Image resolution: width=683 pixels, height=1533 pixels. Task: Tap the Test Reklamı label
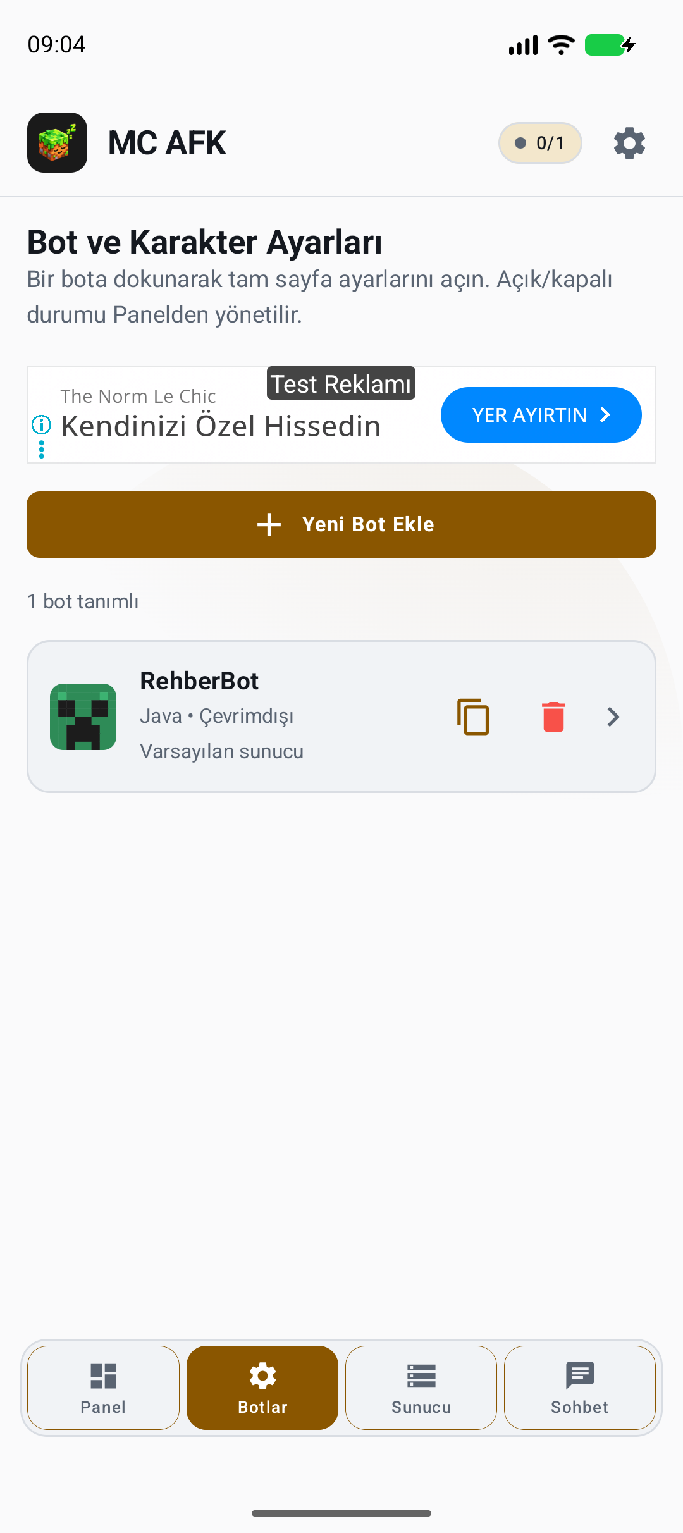point(341,383)
